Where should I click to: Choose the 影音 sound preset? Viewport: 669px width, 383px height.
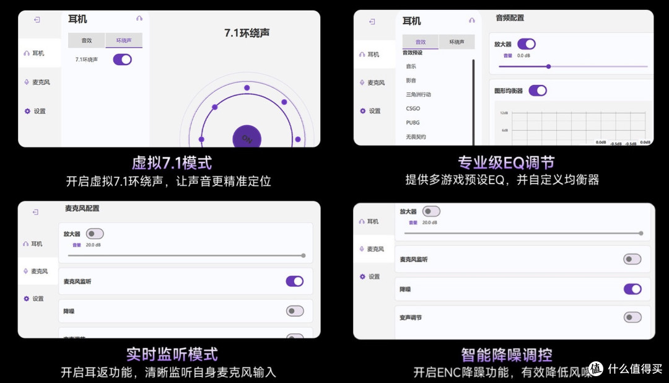(x=411, y=81)
